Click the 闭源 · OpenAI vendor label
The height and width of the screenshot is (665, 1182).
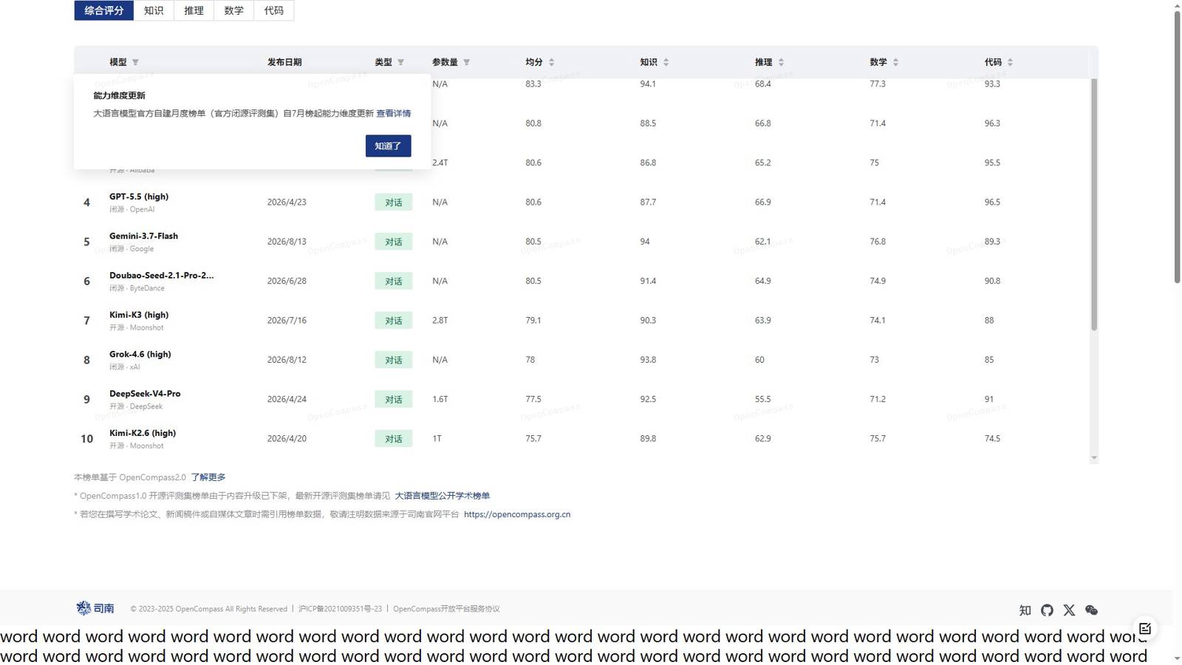coord(131,209)
